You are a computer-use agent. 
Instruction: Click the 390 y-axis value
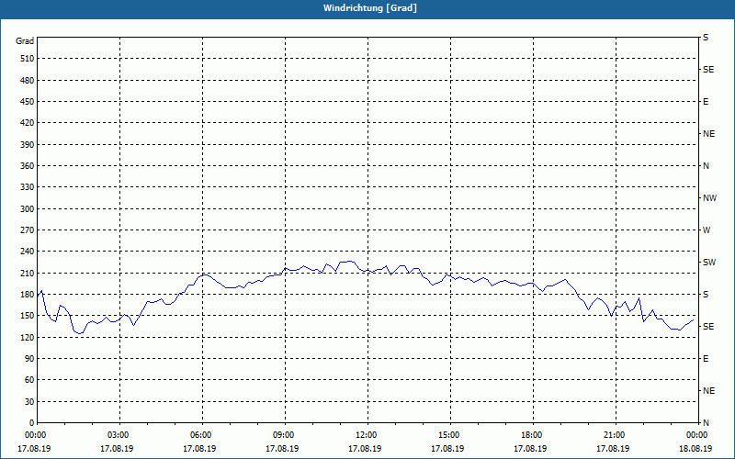(x=28, y=145)
